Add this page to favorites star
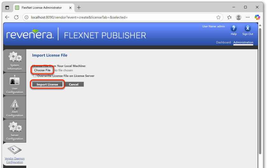 (219, 17)
